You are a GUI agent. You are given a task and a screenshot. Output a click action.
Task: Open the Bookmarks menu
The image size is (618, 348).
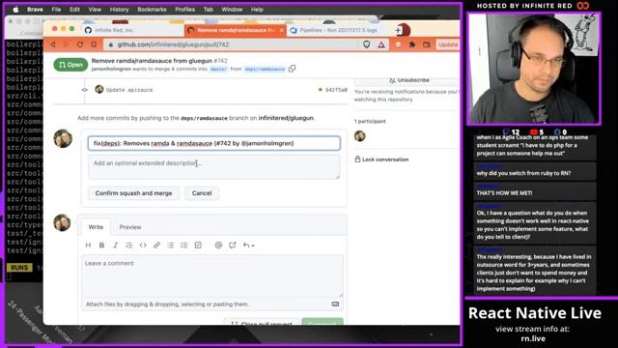152,10
